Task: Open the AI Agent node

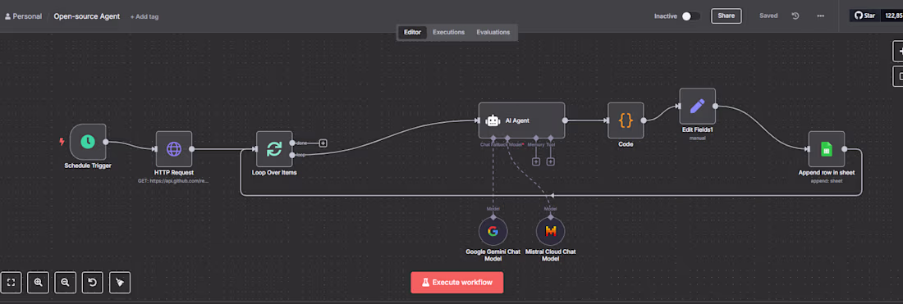Action: (522, 120)
